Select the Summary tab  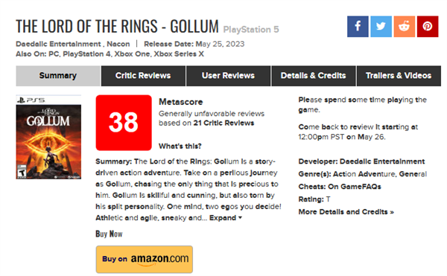58,76
